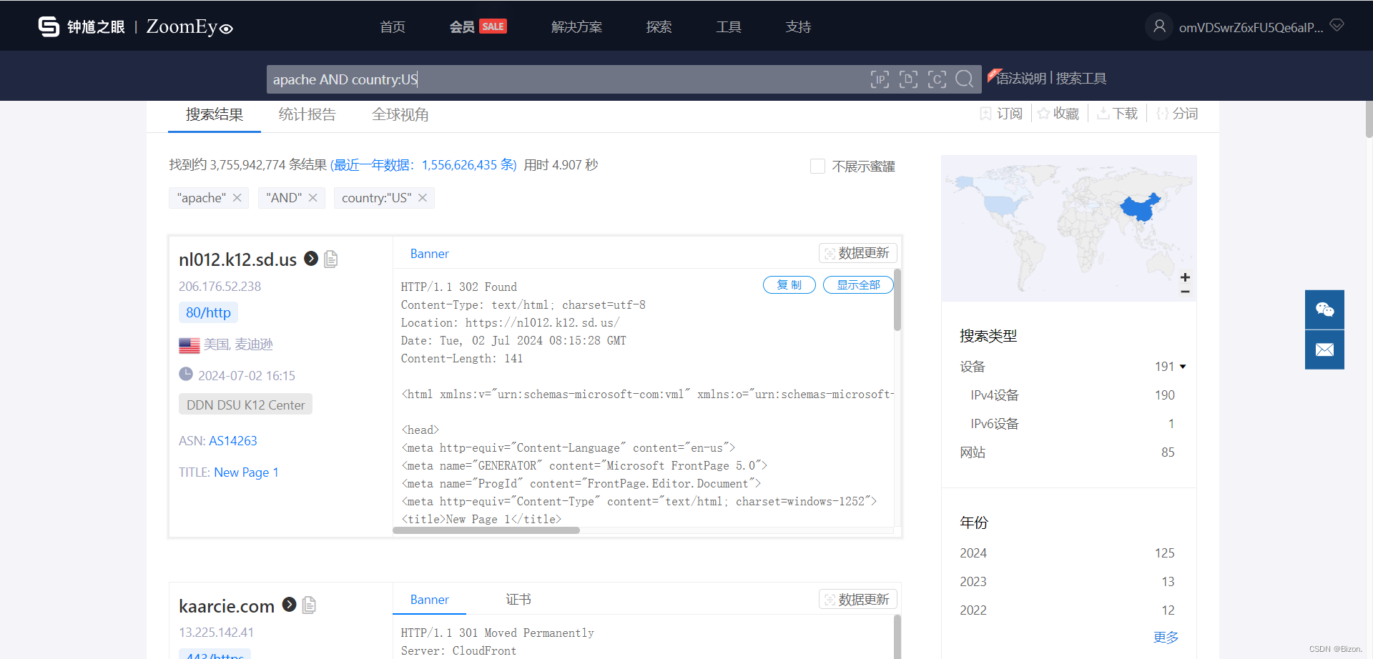Open the 支持 menu item

click(798, 26)
